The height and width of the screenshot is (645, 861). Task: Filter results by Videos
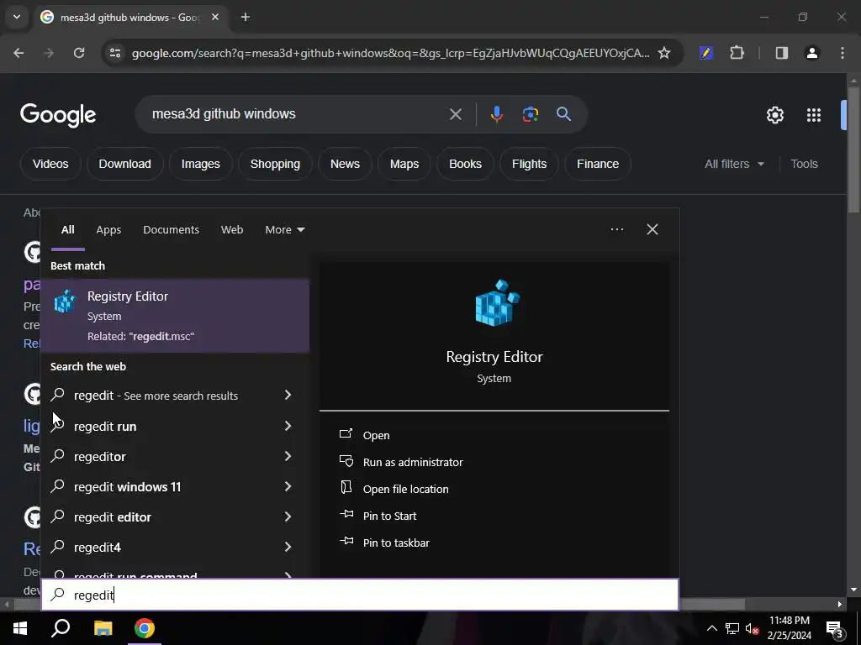tap(50, 164)
